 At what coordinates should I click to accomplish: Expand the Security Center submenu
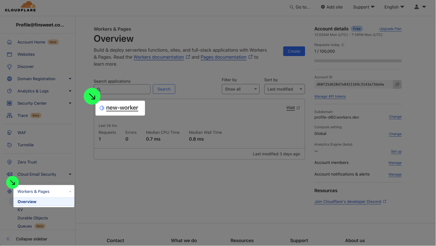pos(70,103)
